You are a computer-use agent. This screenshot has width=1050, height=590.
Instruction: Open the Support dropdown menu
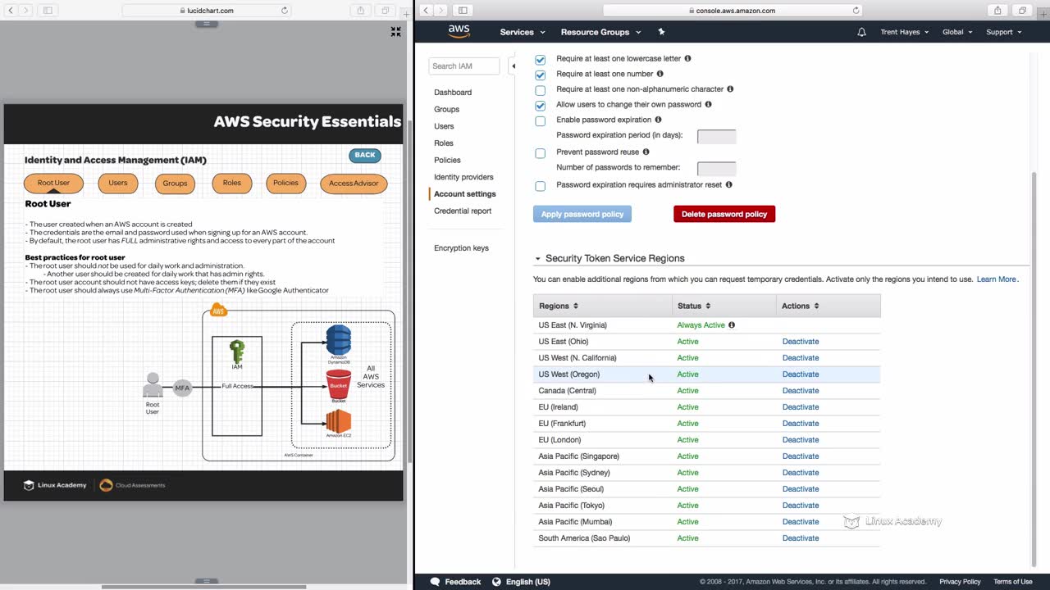1003,32
